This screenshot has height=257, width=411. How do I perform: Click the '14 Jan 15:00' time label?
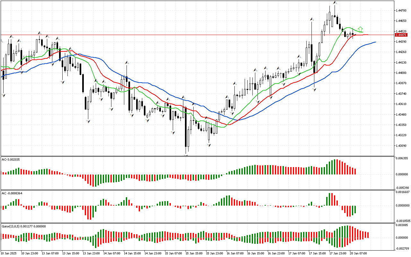(x=132, y=253)
